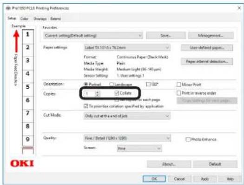
Task: Expand the Quality dropdown
Action: [x=127, y=138]
